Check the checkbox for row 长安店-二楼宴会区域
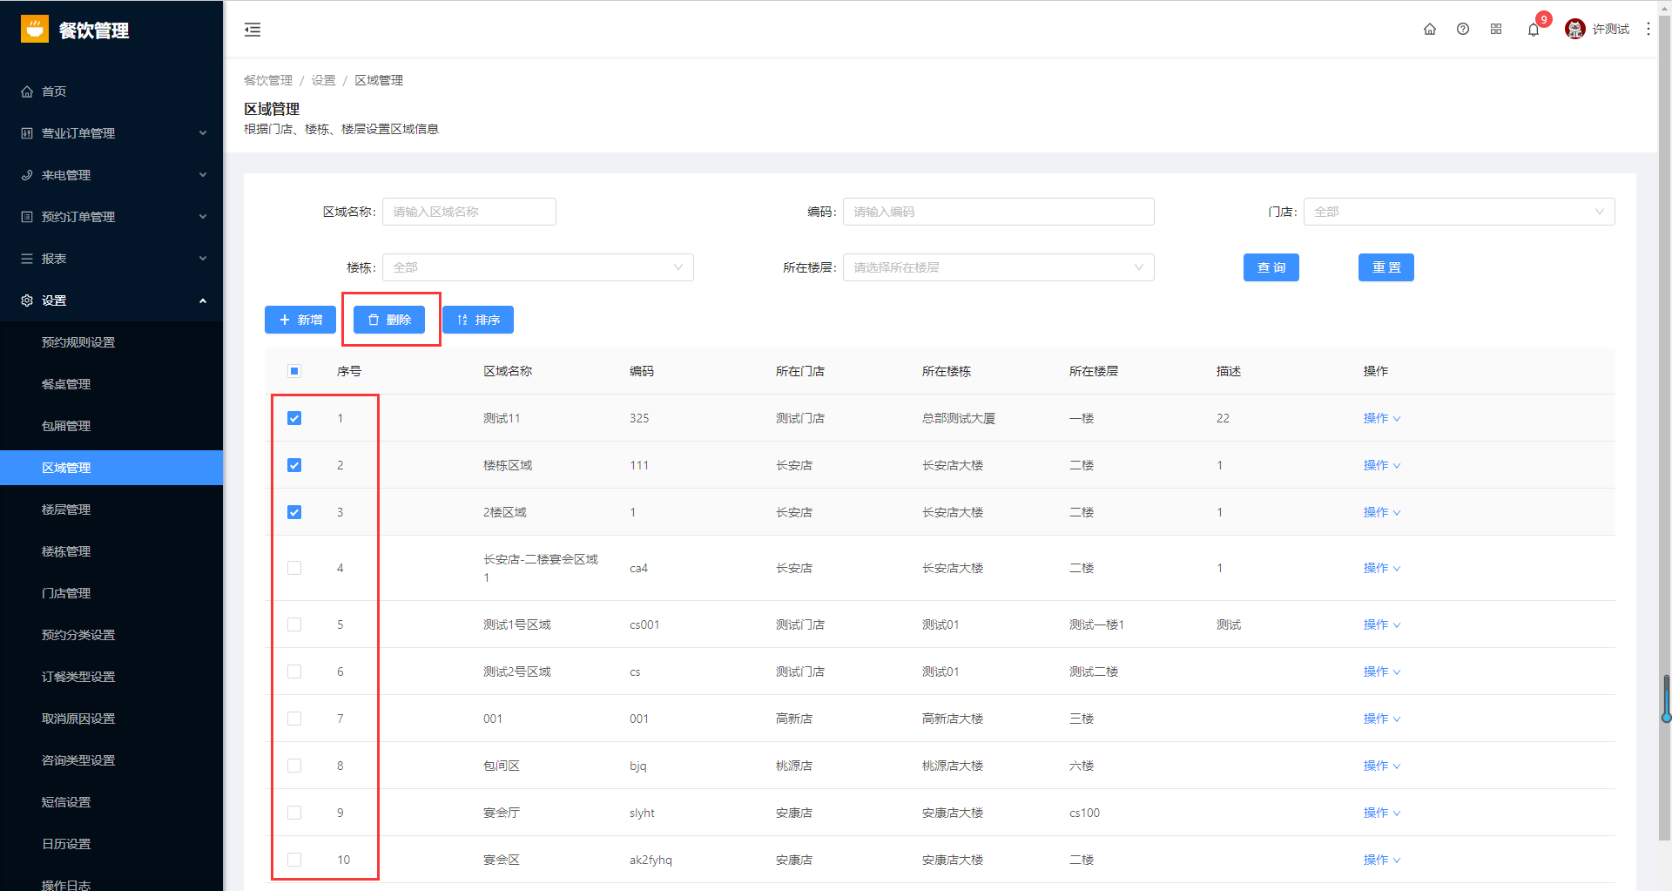The image size is (1672, 891). 294,568
